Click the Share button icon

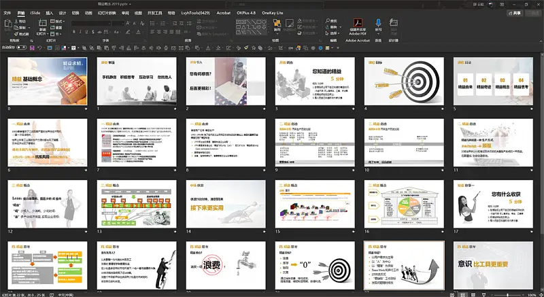[x=515, y=13]
